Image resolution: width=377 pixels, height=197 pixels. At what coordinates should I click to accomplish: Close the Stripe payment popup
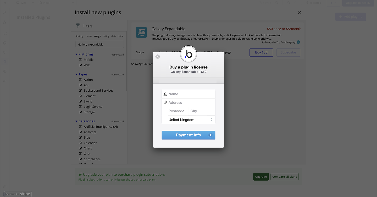click(x=158, y=57)
